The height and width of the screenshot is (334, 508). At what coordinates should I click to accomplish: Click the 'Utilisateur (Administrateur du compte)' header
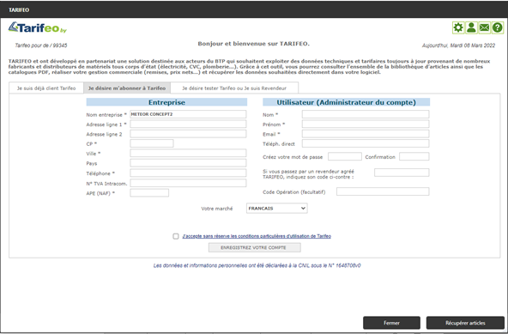point(346,102)
